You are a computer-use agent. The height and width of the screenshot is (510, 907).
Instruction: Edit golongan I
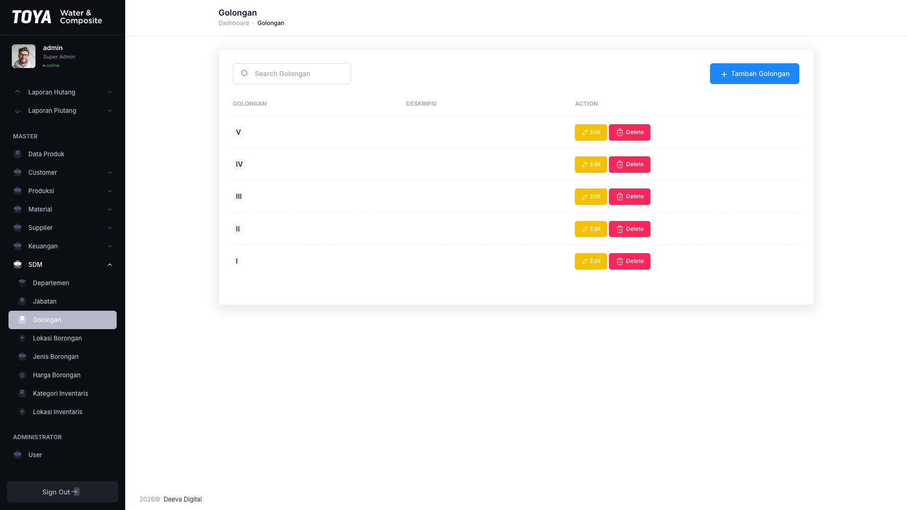click(x=590, y=261)
